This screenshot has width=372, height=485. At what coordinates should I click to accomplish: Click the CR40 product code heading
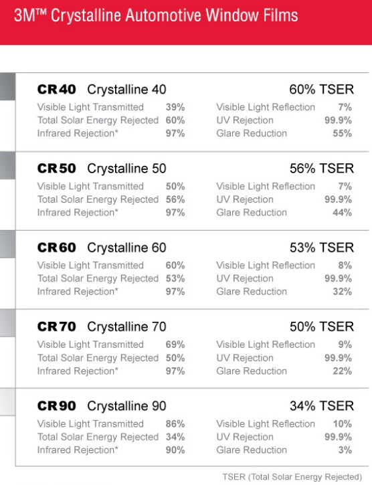click(57, 90)
